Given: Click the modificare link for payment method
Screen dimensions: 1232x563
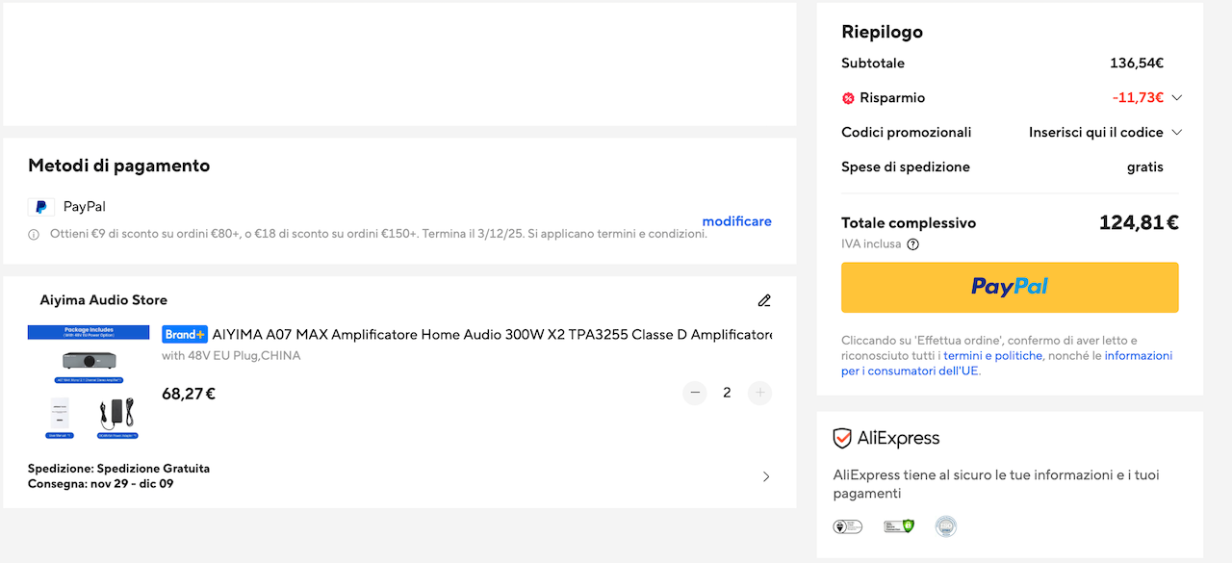Looking at the screenshot, I should [736, 221].
